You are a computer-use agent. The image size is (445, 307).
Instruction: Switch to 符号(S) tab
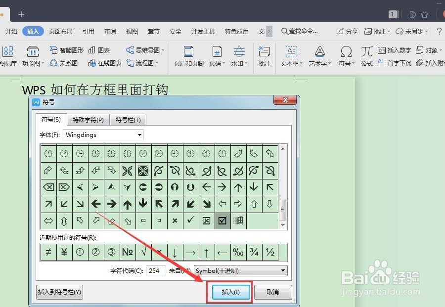coord(51,120)
